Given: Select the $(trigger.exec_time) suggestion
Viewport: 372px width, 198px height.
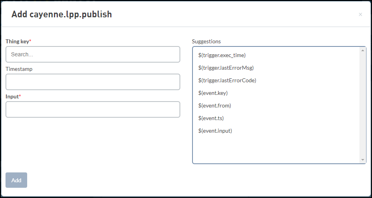Looking at the screenshot, I should pyautogui.click(x=222, y=55).
